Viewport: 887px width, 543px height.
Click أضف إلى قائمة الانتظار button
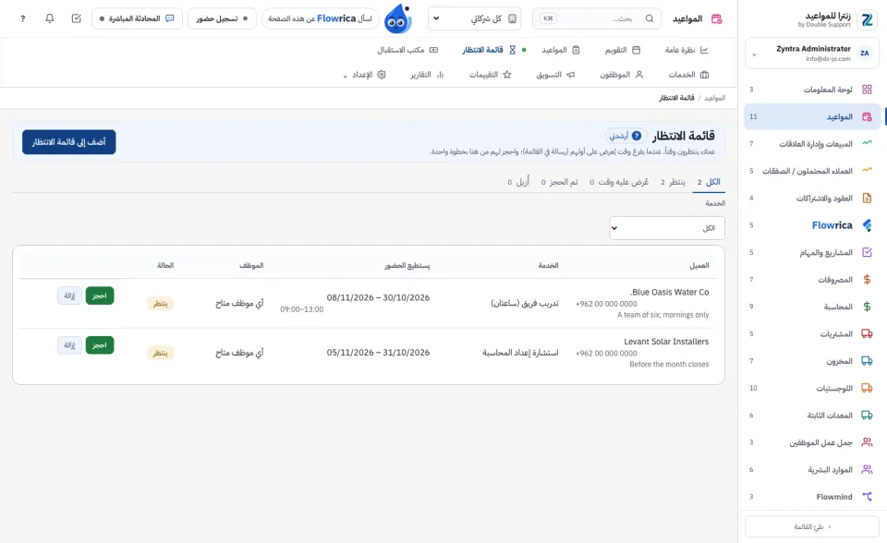pos(69,142)
